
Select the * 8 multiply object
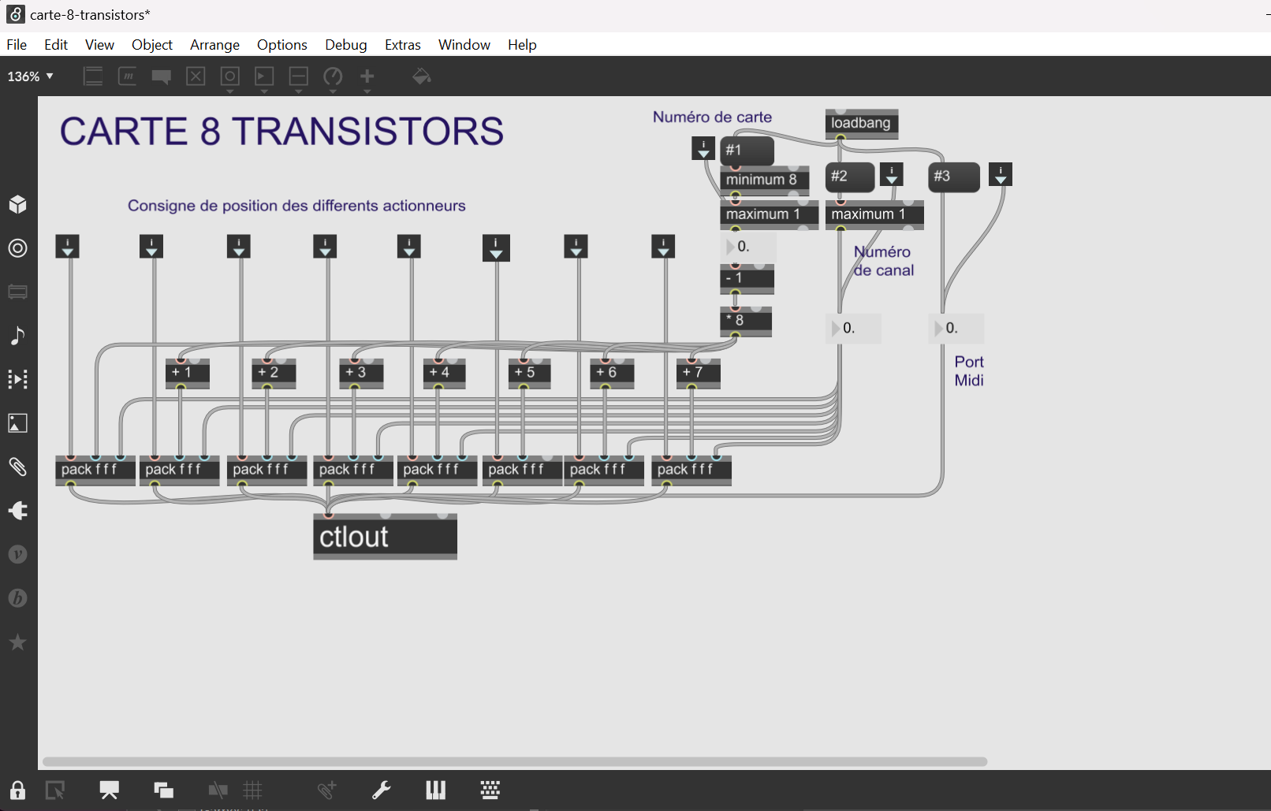tap(746, 321)
